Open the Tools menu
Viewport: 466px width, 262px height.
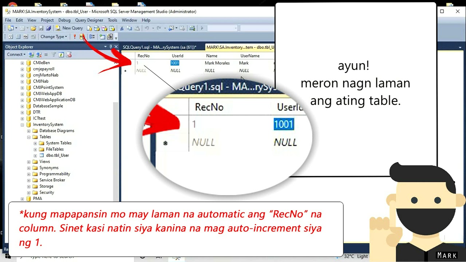(112, 20)
